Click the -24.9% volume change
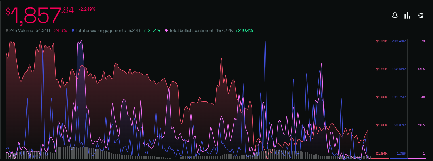 coord(60,30)
